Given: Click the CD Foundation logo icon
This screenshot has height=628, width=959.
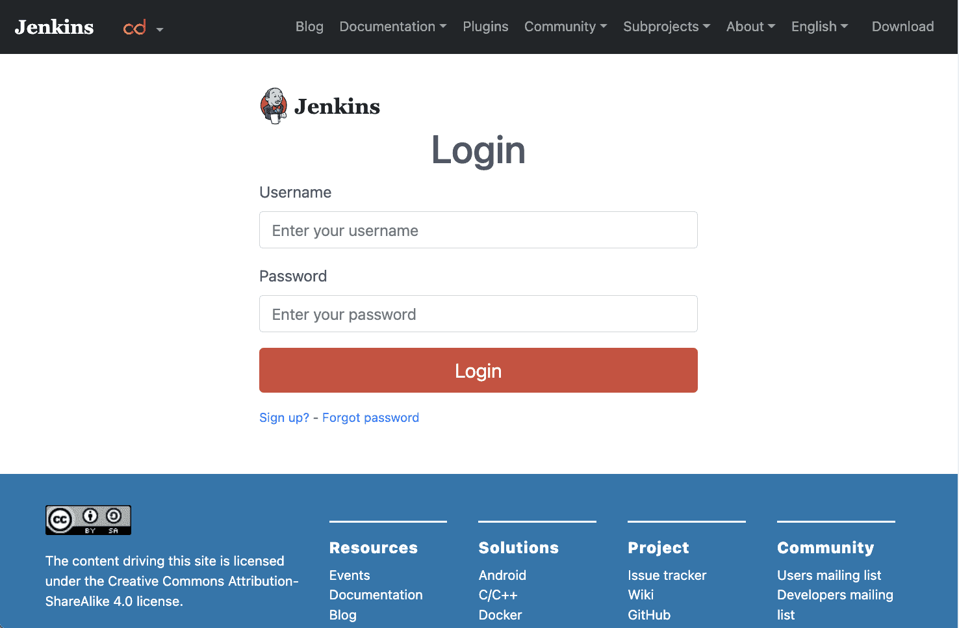Looking at the screenshot, I should click(134, 27).
